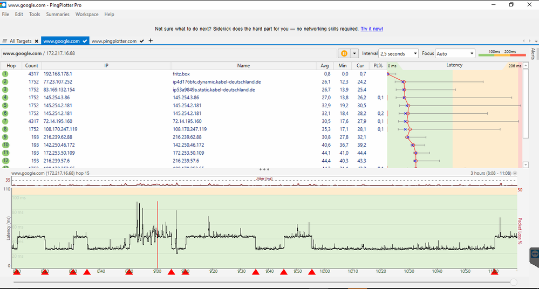Viewport: 539px width, 289px height.
Task: Open the Alerts side panel
Action: [533, 53]
